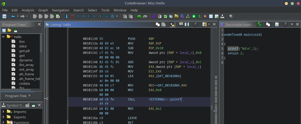Open the Window menu

pyautogui.click(x=120, y=10)
